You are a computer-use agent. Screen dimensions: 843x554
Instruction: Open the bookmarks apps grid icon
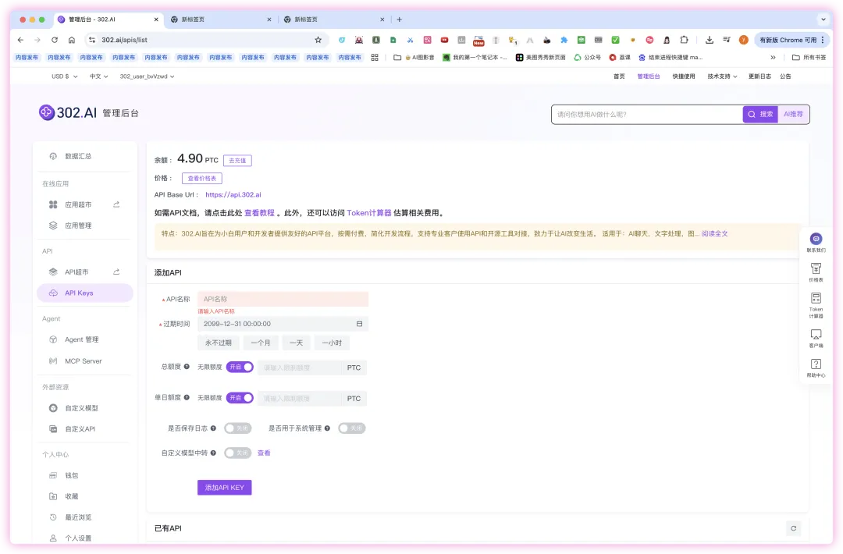375,58
